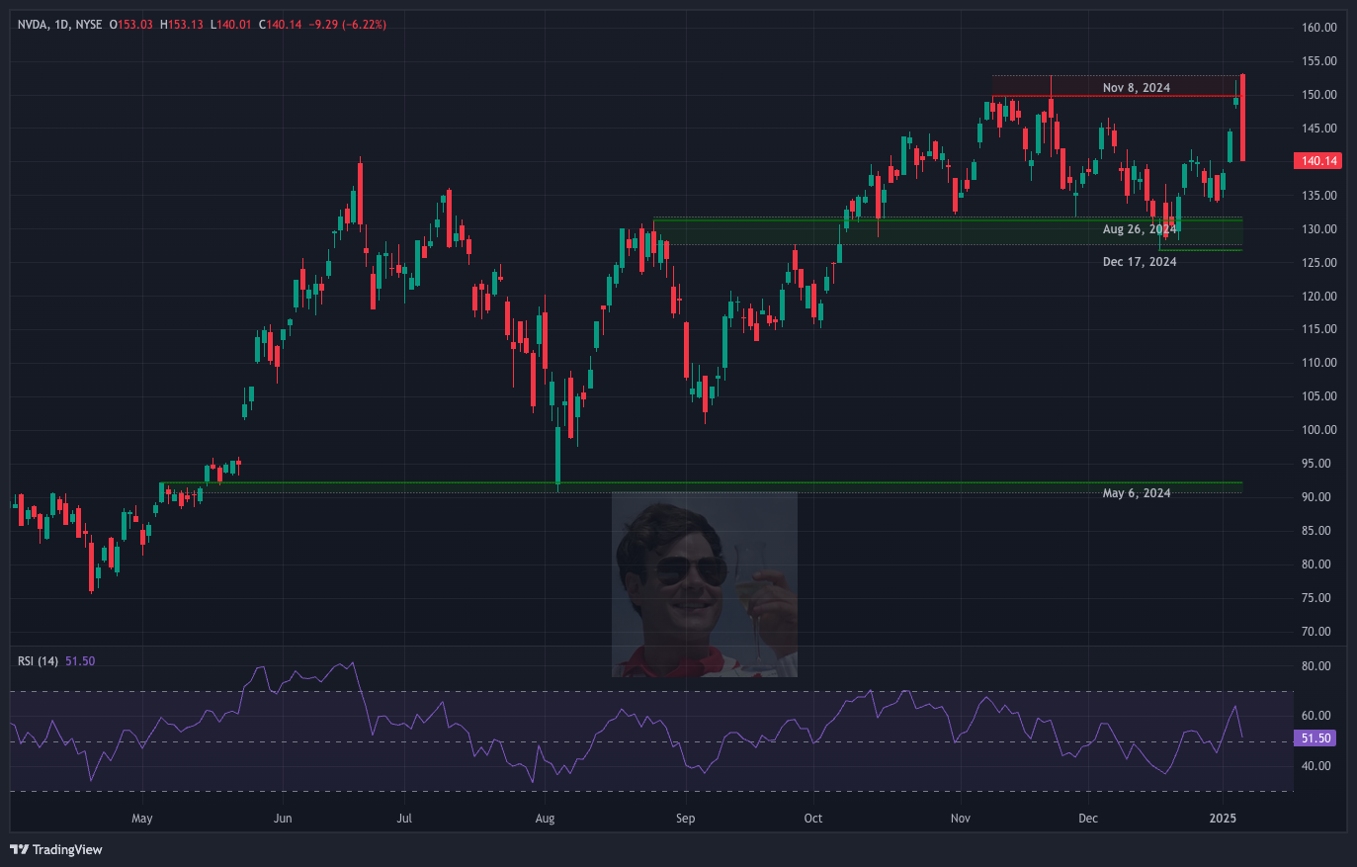Click the 120.00 price axis label
Viewport: 1357px width, 867px height.
pyautogui.click(x=1318, y=297)
